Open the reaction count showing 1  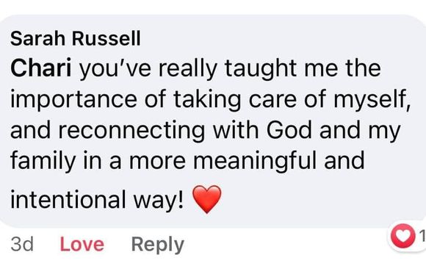pyautogui.click(x=422, y=236)
